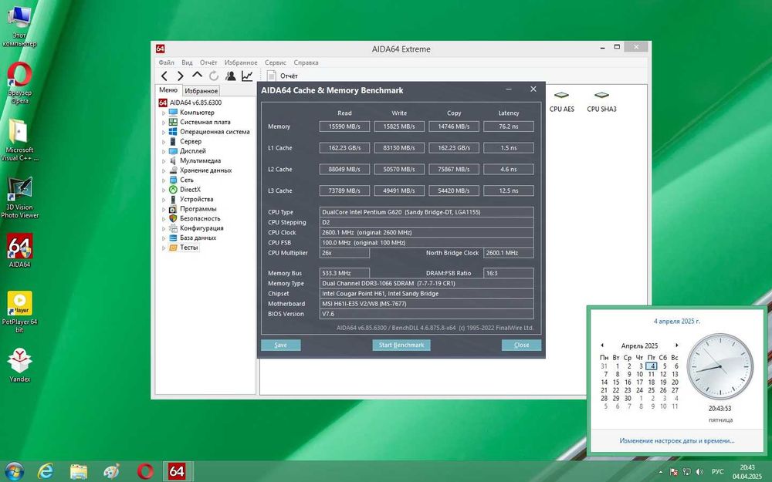Open Internet Explorer from the taskbar
The height and width of the screenshot is (482, 772).
point(46,471)
